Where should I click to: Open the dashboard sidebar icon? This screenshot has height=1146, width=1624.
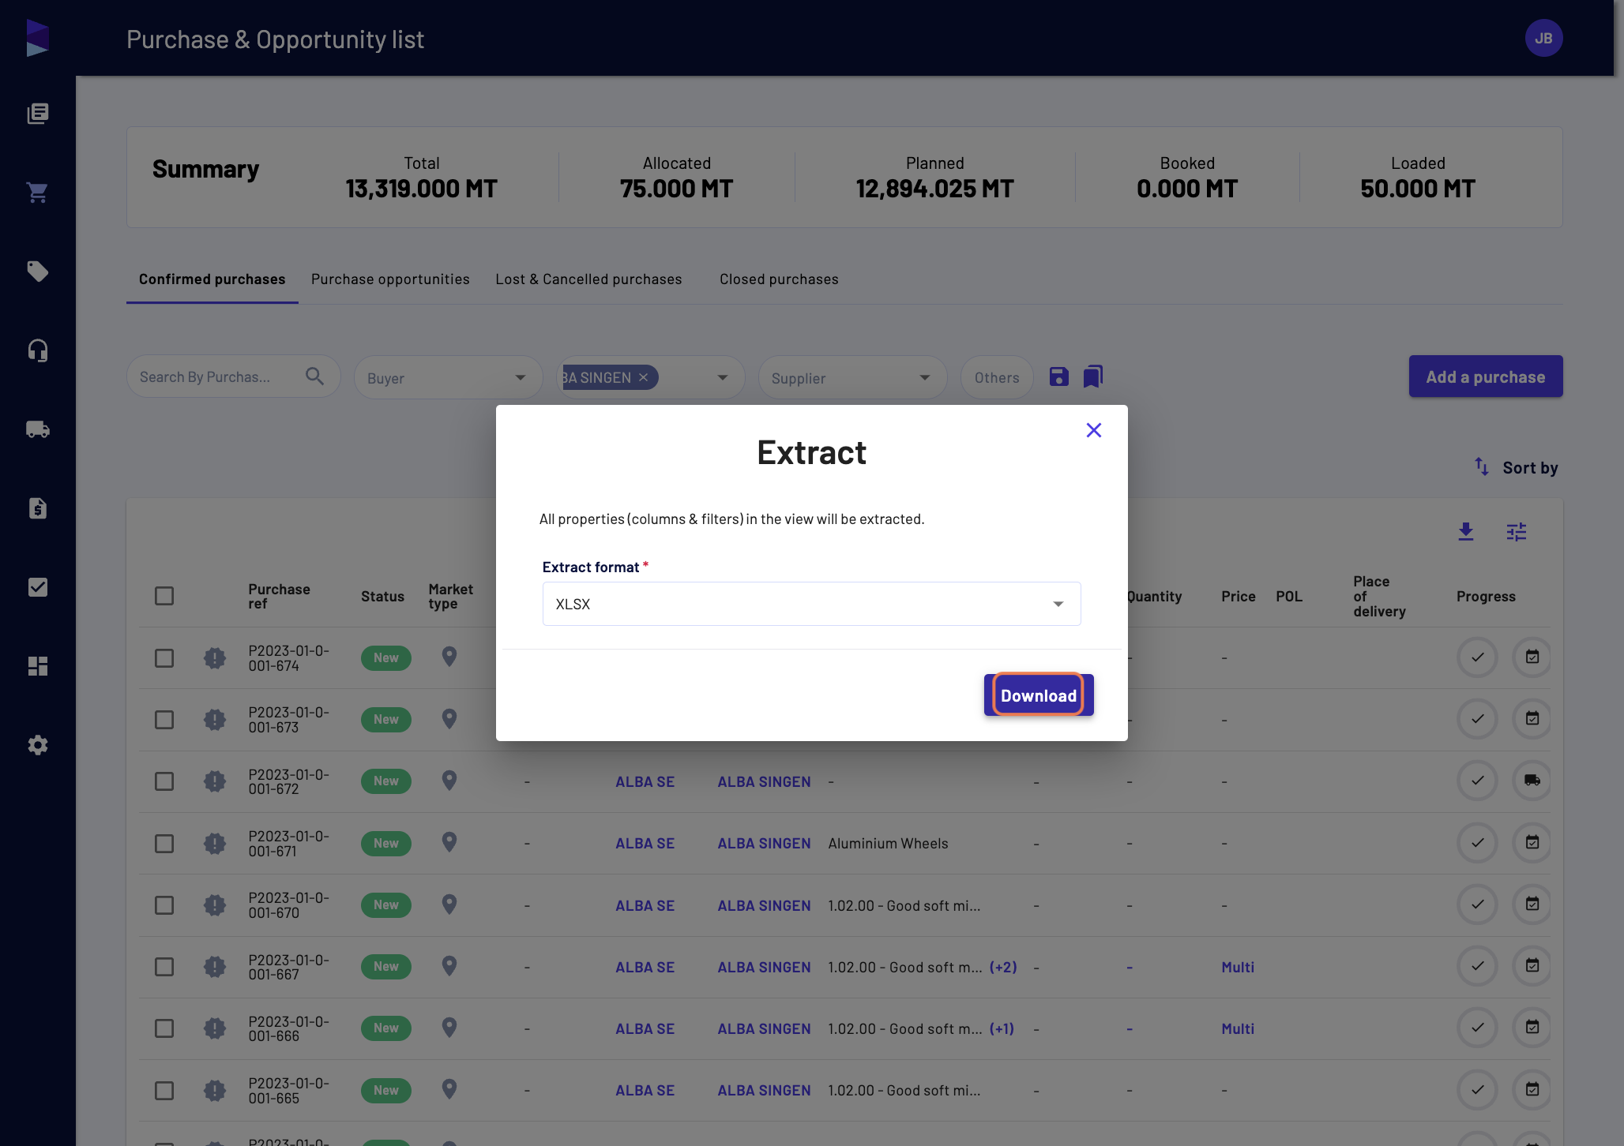coord(38,666)
